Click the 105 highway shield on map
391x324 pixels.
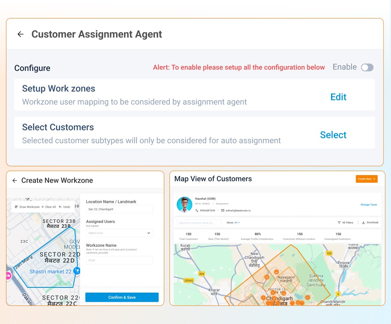click(x=329, y=253)
